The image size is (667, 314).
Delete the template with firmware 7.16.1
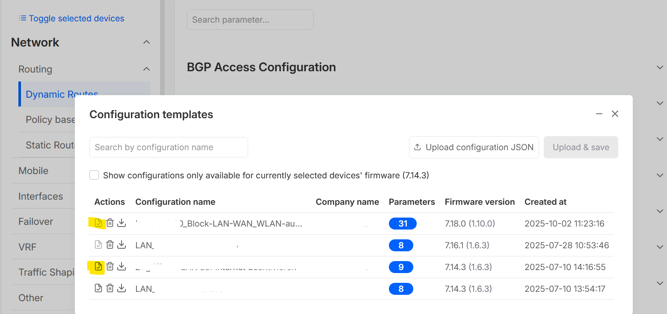tap(110, 245)
